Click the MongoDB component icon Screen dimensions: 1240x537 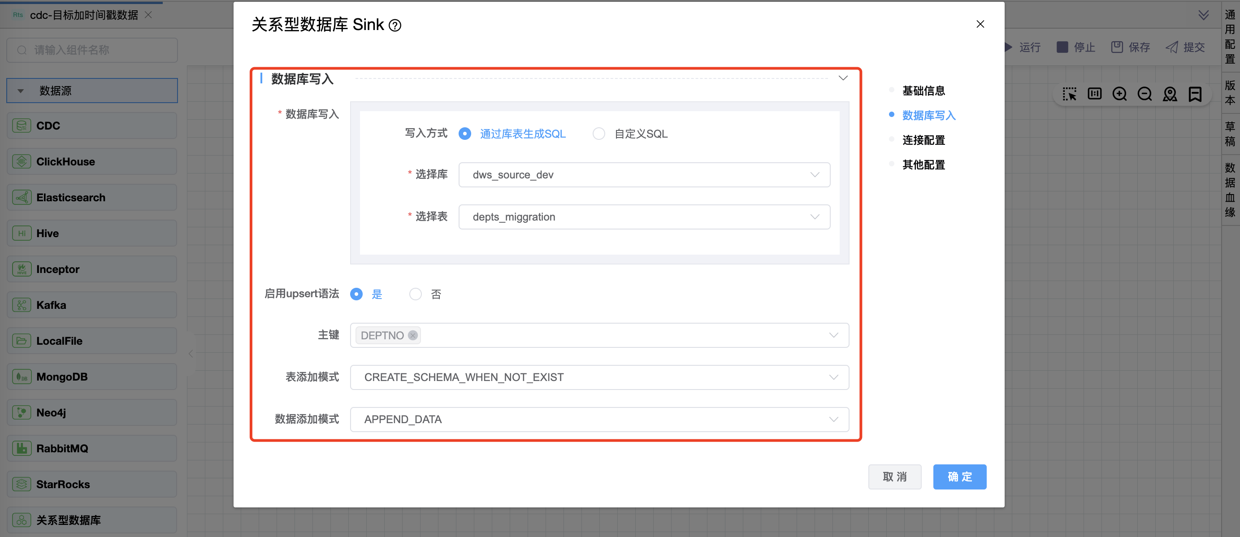pos(22,377)
